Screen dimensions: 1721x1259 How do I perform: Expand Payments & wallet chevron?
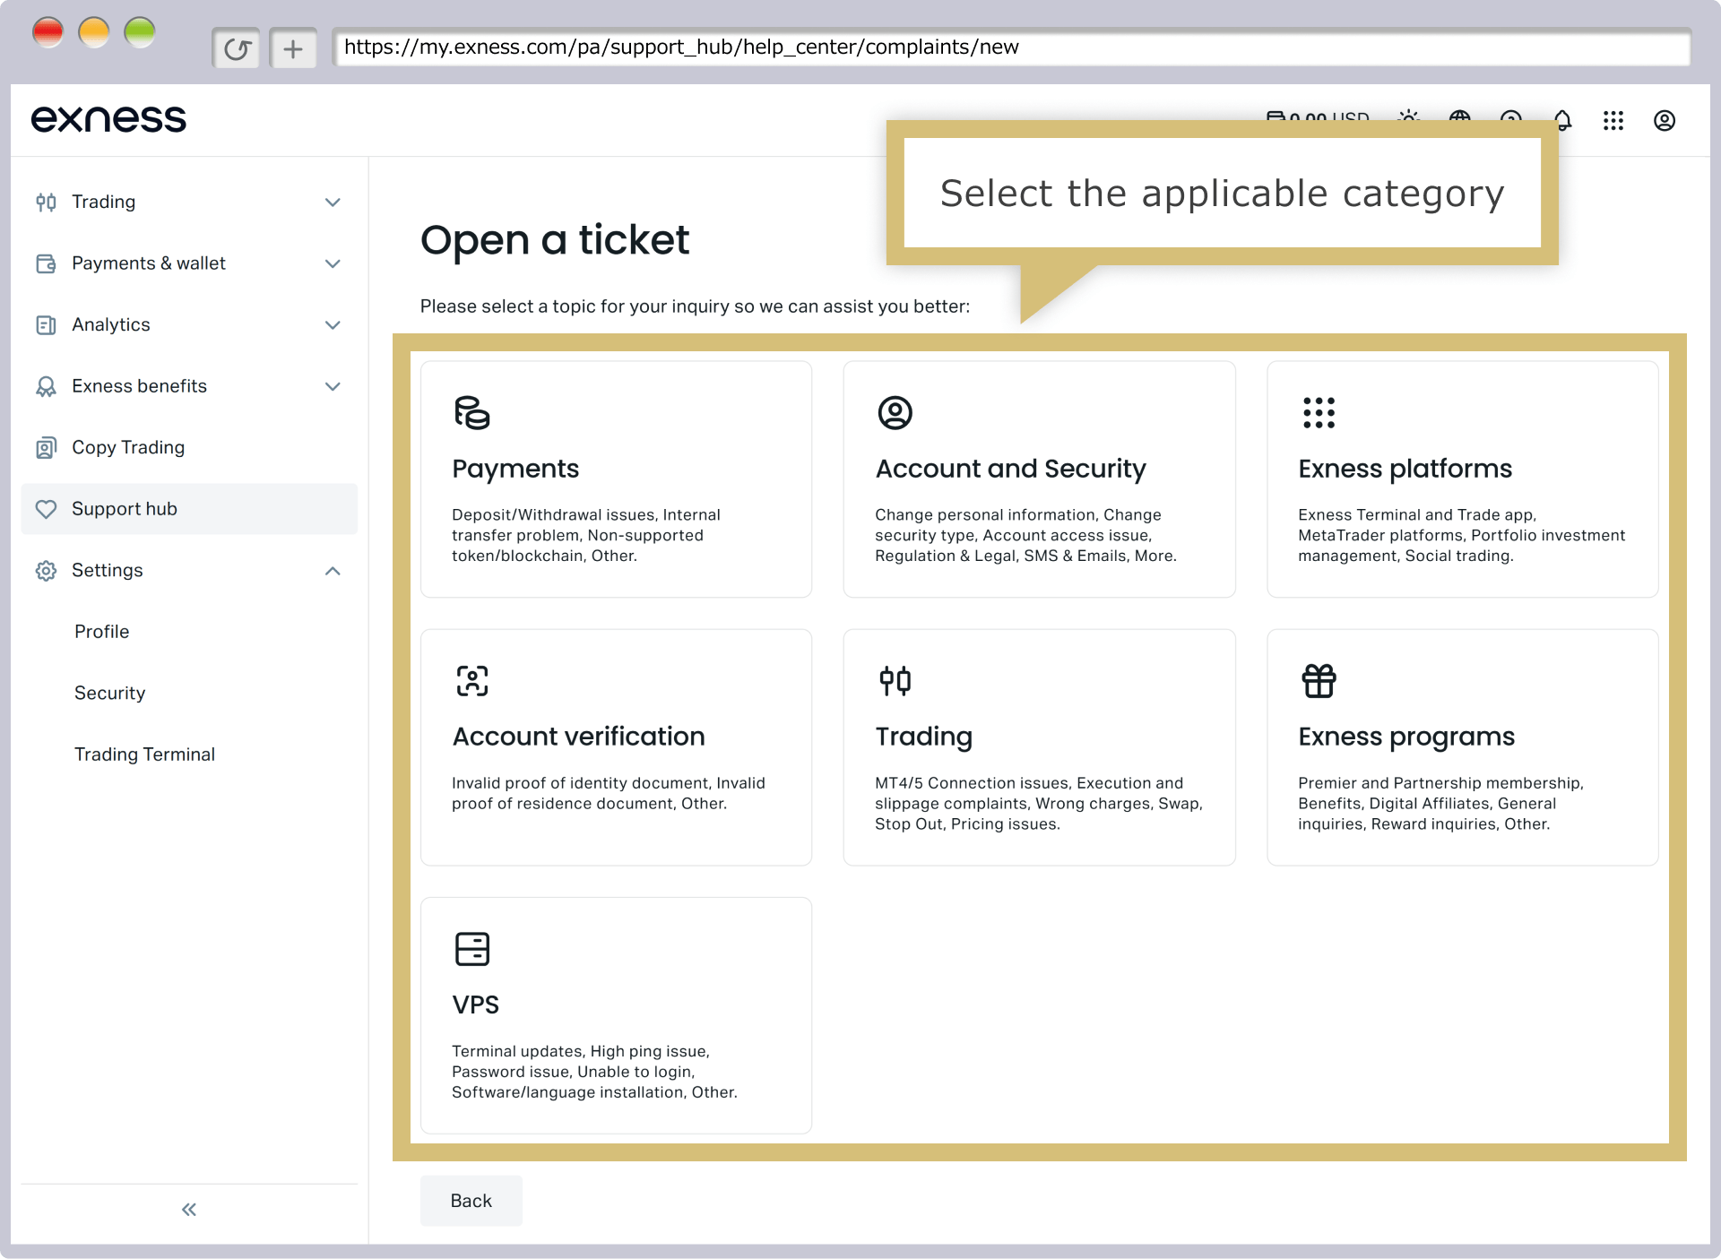coord(333,263)
